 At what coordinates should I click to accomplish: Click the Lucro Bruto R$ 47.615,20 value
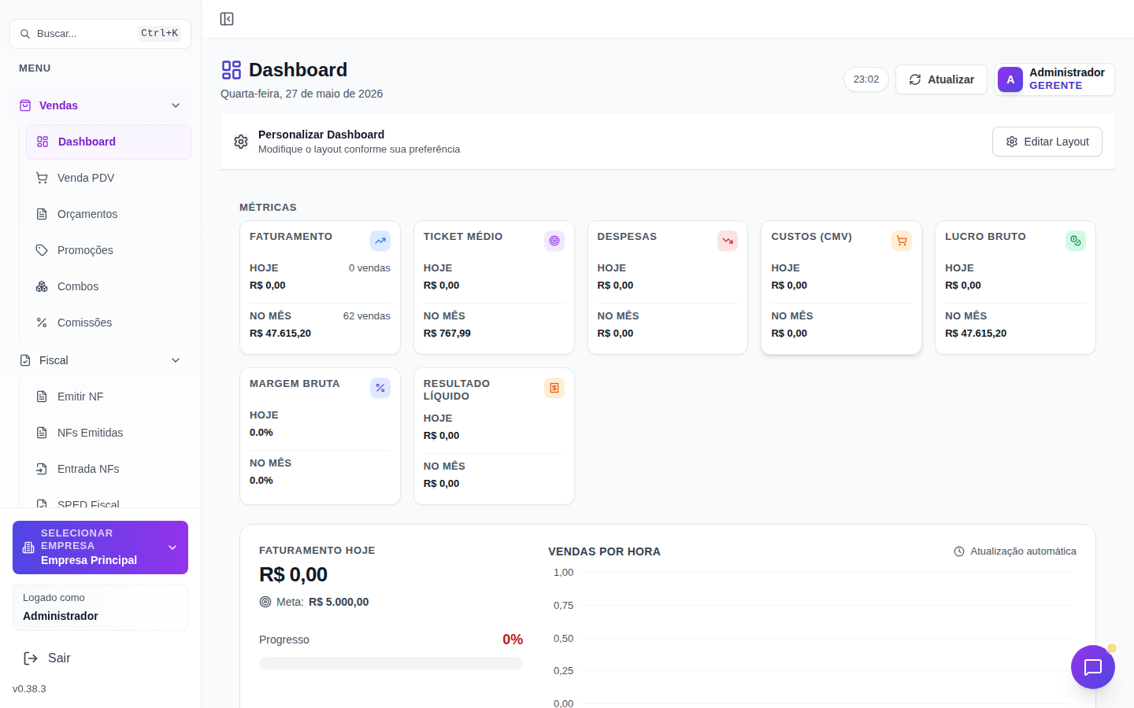(976, 334)
